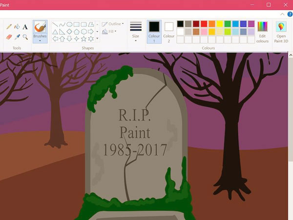Pick the Right arrow shape
The image size is (293, 220).
click(x=91, y=32)
